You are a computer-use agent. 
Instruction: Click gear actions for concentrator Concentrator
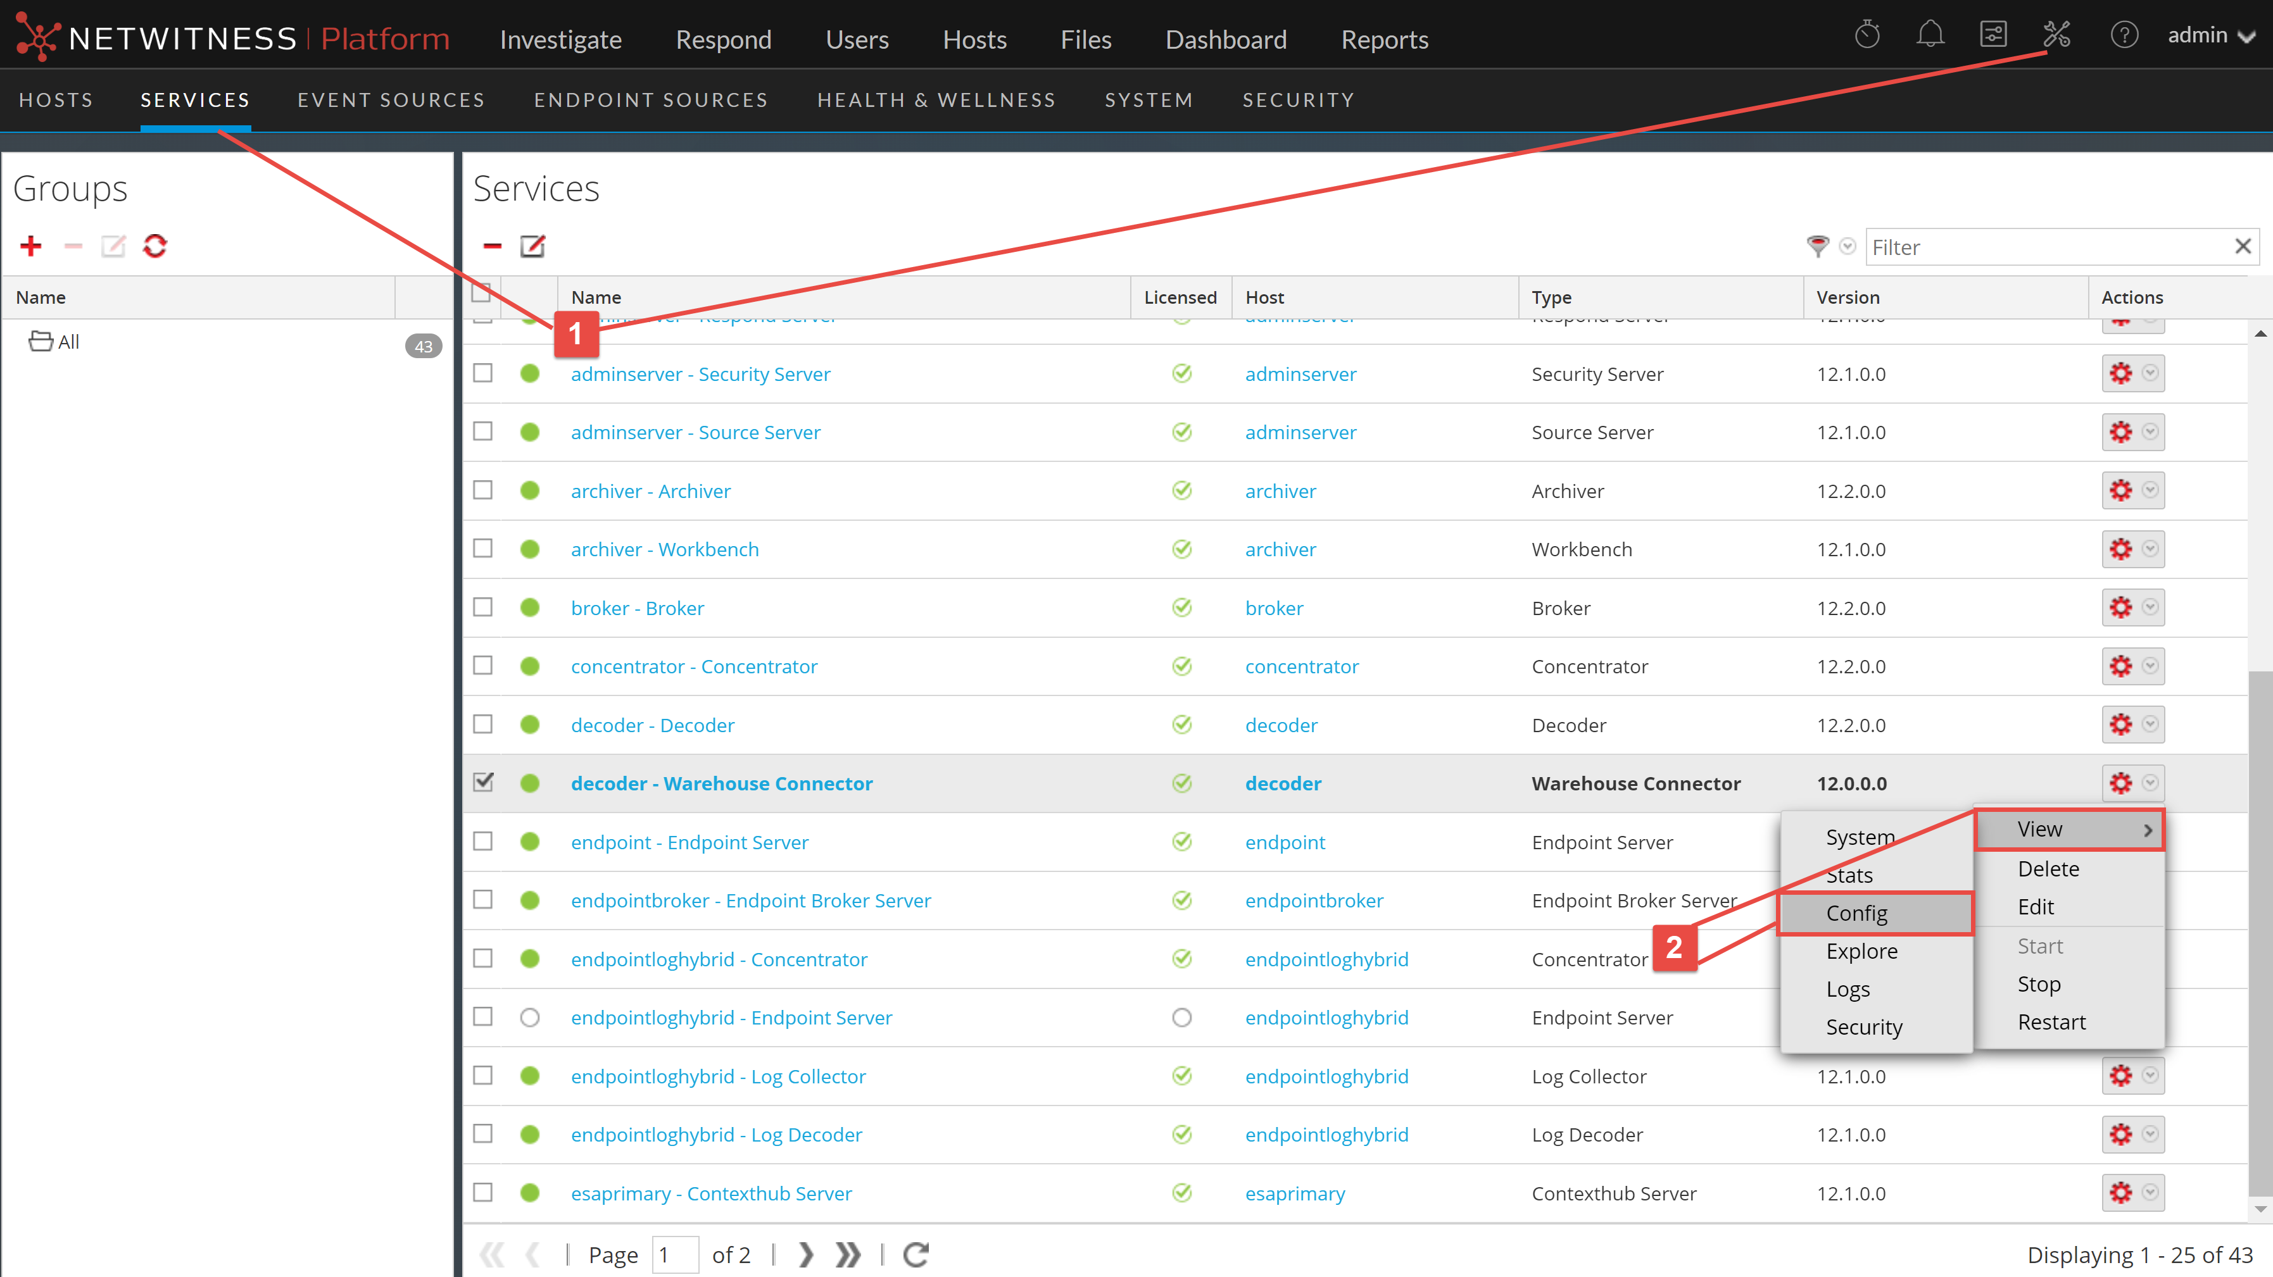tap(2120, 666)
